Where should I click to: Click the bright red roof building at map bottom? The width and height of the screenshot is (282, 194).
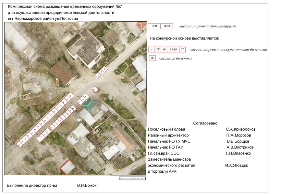[x=68, y=167]
